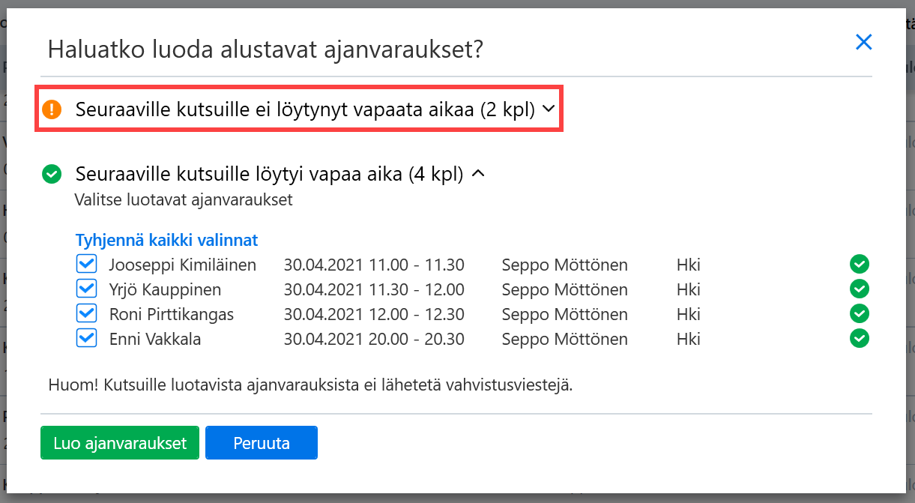Screen dimensions: 915x503
Task: Click 'Tyhjennä kaikki valinnat' link
Action: click(x=167, y=241)
